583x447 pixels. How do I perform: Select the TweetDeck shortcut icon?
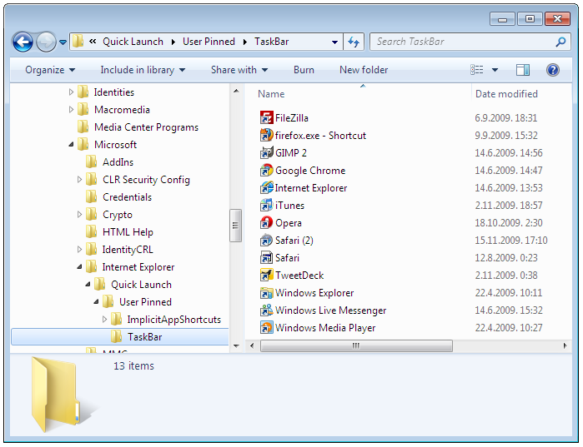coord(266,275)
